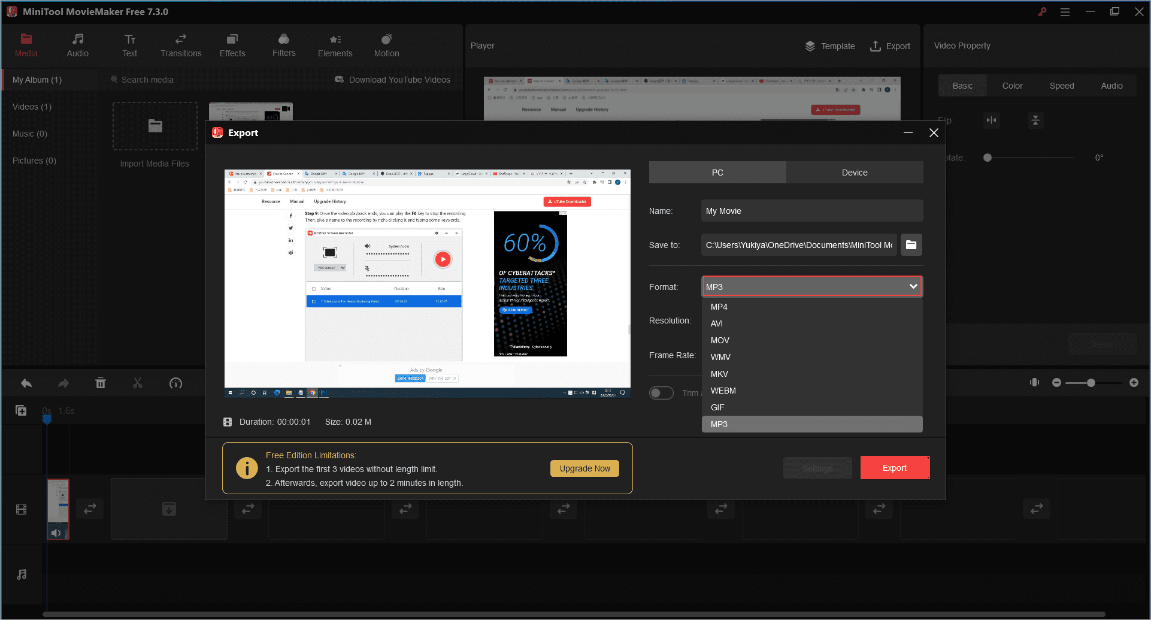Select Videos (1) category
This screenshot has width=1151, height=620.
pyautogui.click(x=32, y=107)
